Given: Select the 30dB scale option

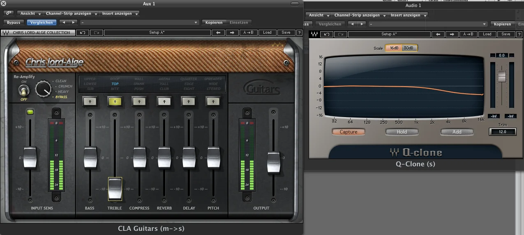Looking at the screenshot, I should [x=409, y=48].
